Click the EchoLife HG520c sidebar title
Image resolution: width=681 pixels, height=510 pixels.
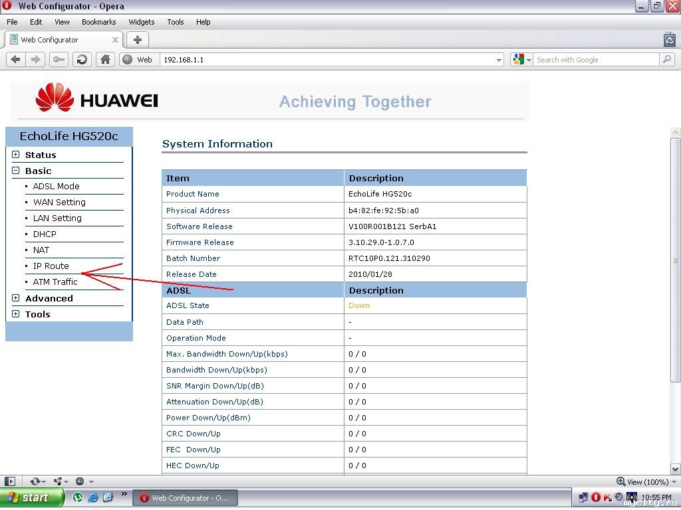68,136
